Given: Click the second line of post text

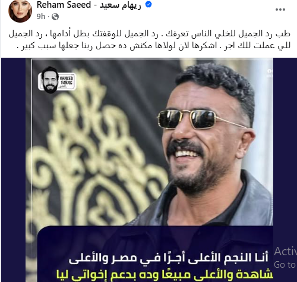Looking at the screenshot, I should click(156, 46).
